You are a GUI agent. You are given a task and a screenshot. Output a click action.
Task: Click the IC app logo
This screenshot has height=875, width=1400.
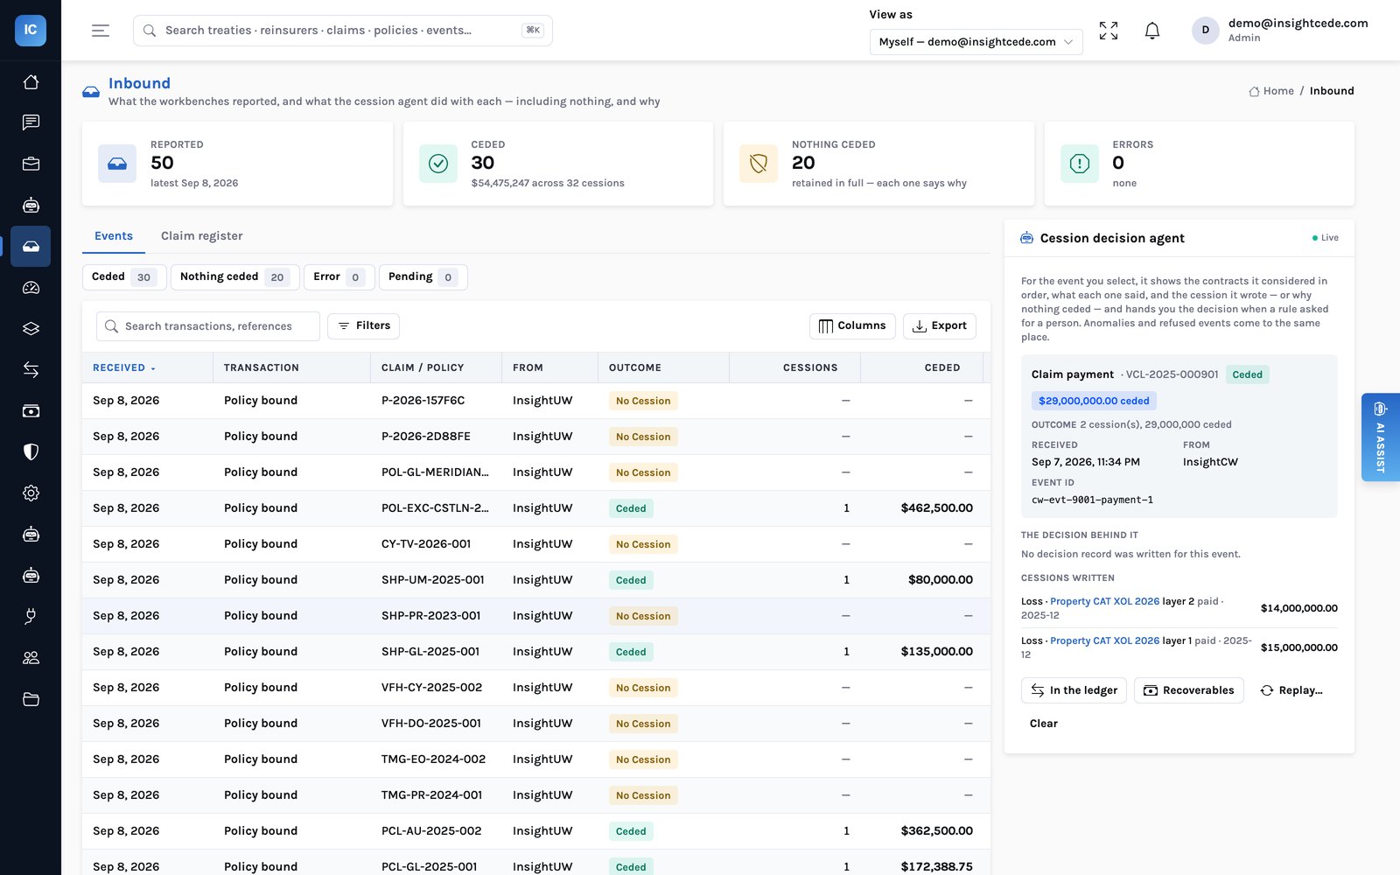[x=31, y=30]
